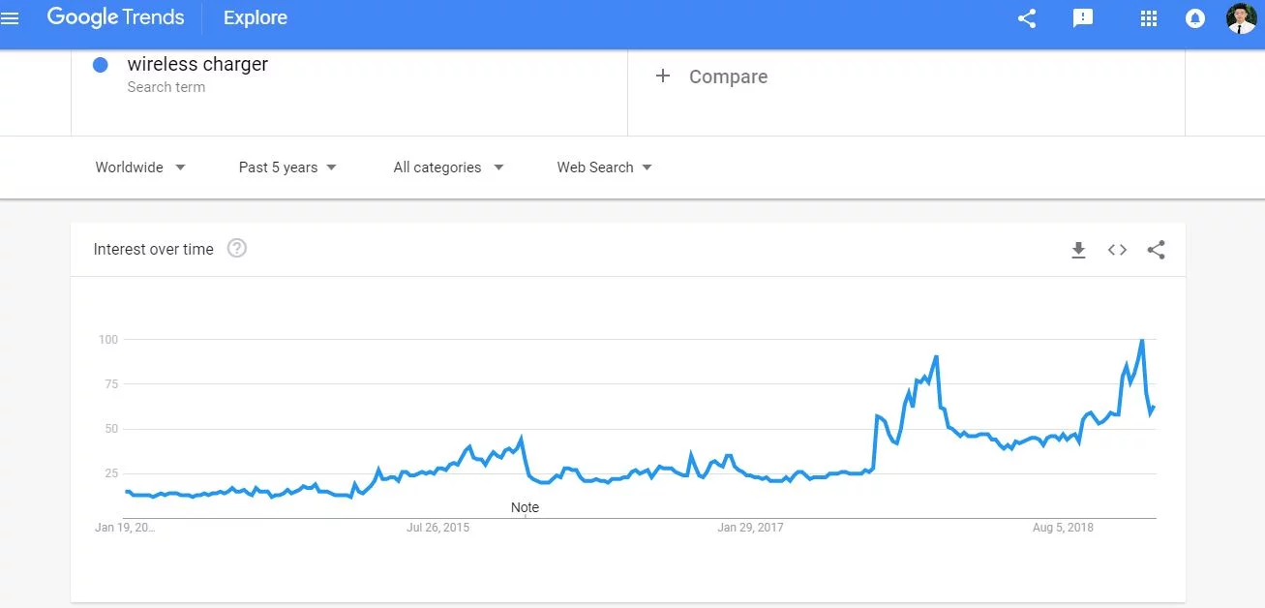Open the notifications bell

tap(1195, 18)
